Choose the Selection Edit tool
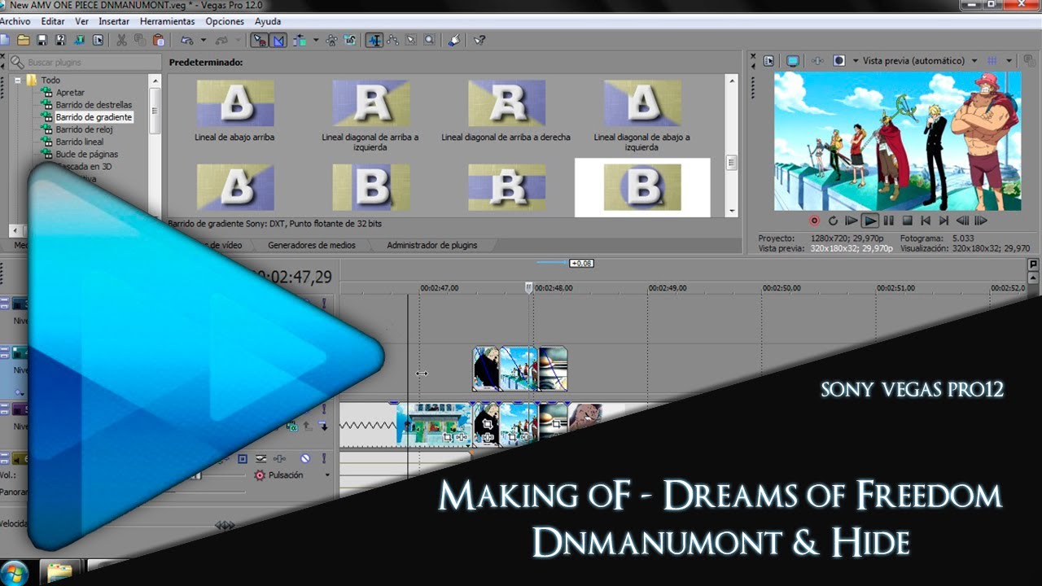The width and height of the screenshot is (1042, 586). click(411, 39)
